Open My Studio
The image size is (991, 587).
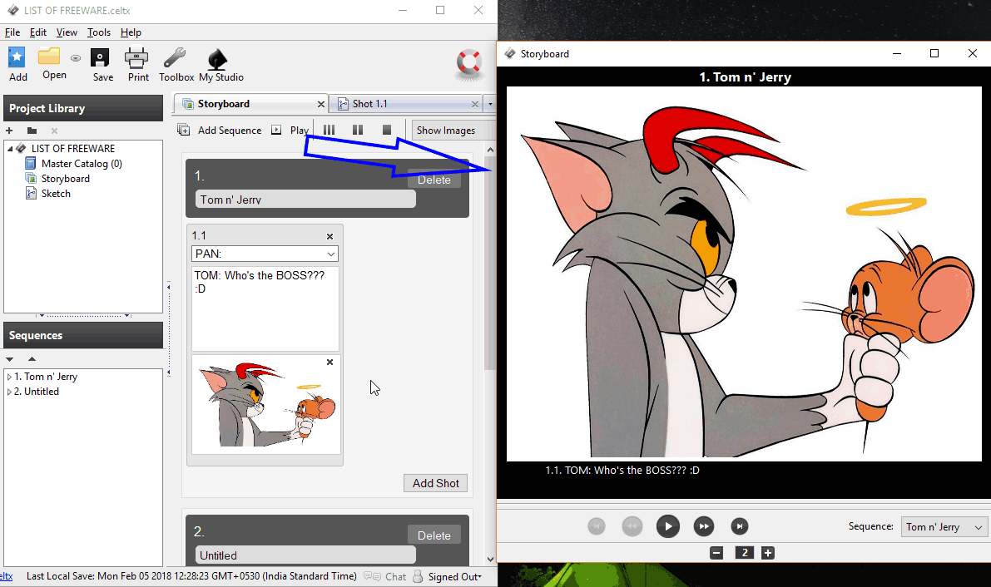click(217, 59)
